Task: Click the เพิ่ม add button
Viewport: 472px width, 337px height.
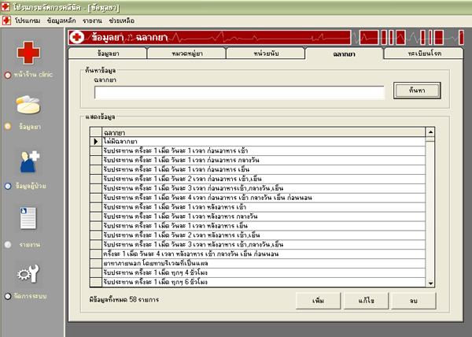Action: 319,302
